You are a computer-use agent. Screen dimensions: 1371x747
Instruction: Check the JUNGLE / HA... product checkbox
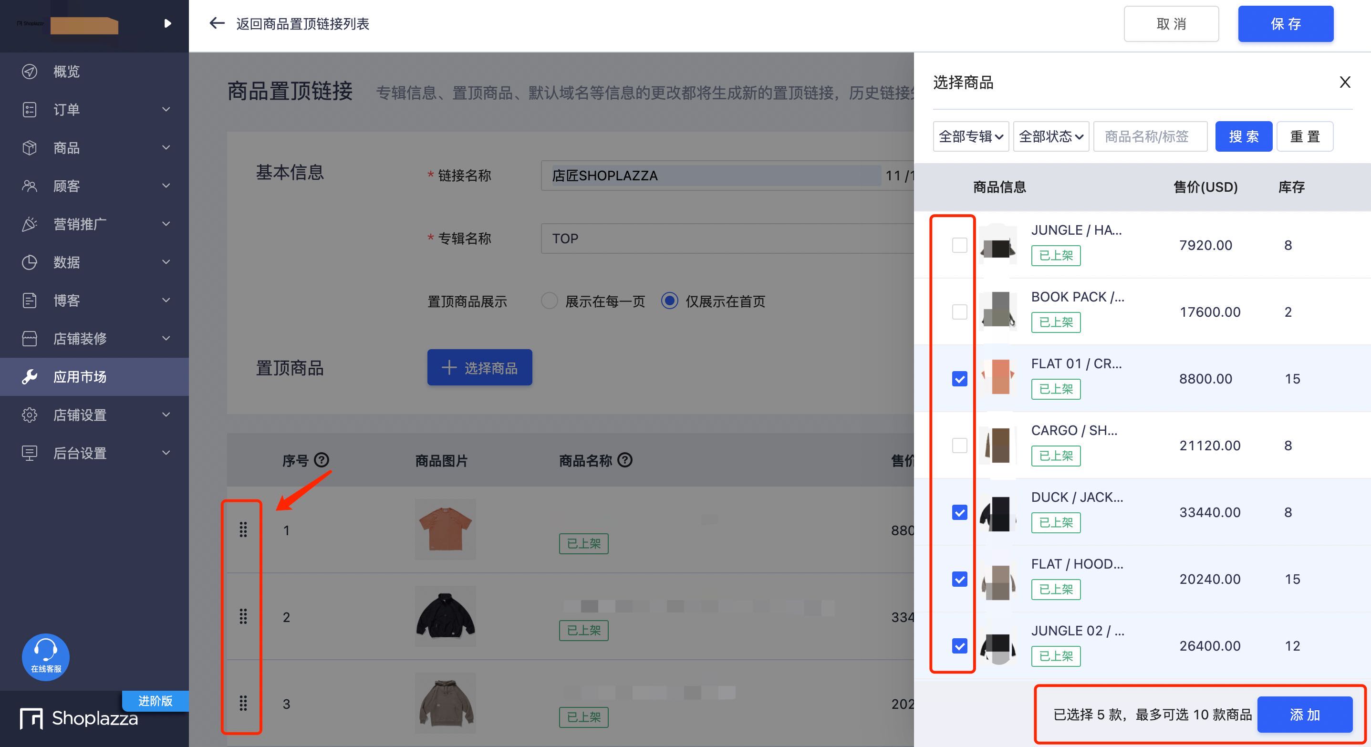[x=959, y=244]
